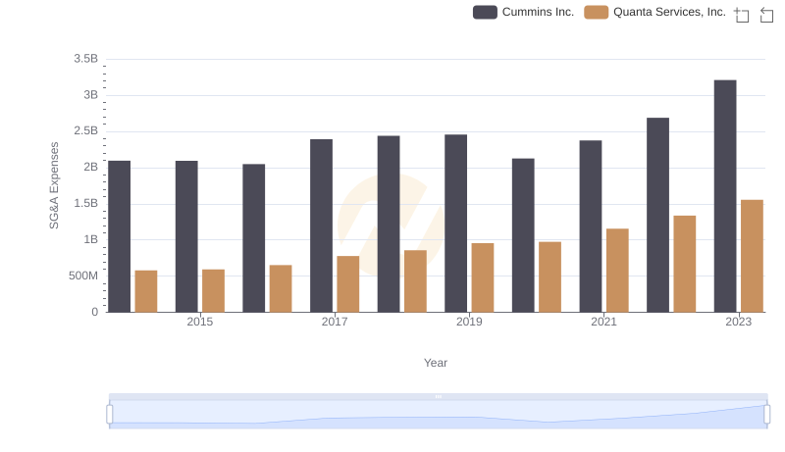This screenshot has height=452, width=785.
Task: Click the 0 y-axis label
Action: pyautogui.click(x=94, y=312)
